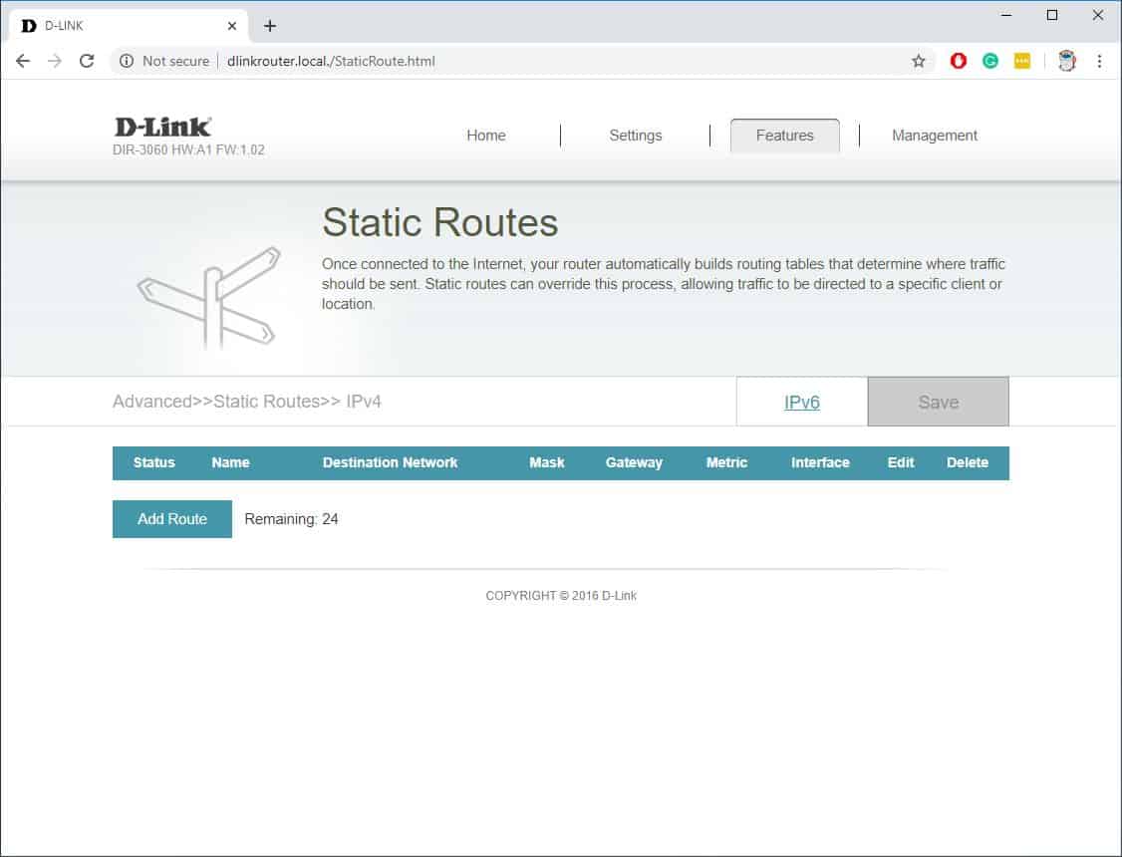Viewport: 1122px width, 857px height.
Task: Open Chrome's three-dot menu
Action: click(x=1099, y=61)
